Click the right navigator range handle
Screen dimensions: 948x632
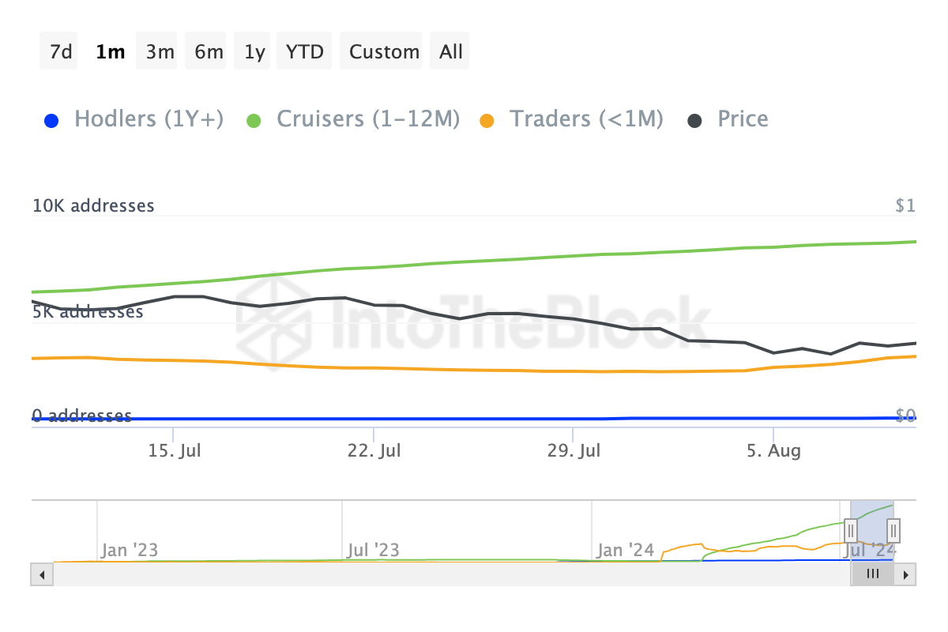[x=893, y=529]
